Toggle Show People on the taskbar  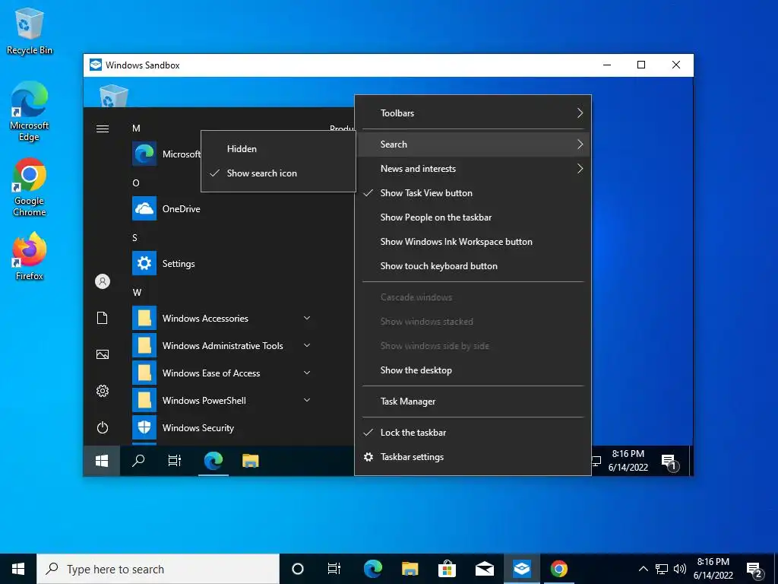[473, 217]
